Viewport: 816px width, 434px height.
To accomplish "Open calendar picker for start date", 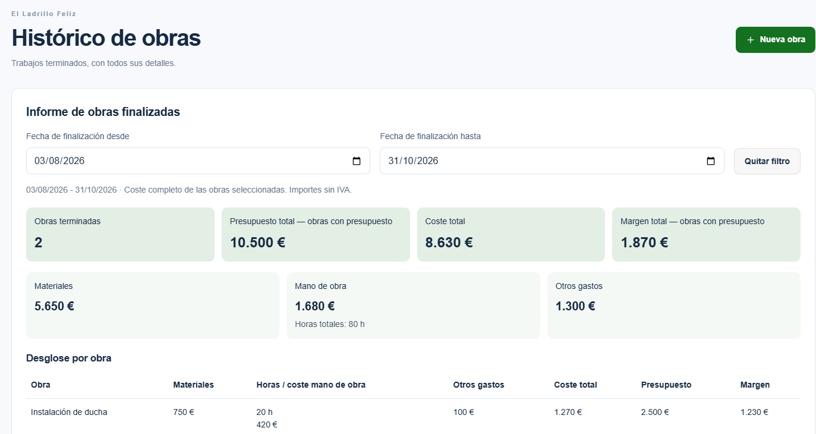I will (x=357, y=161).
